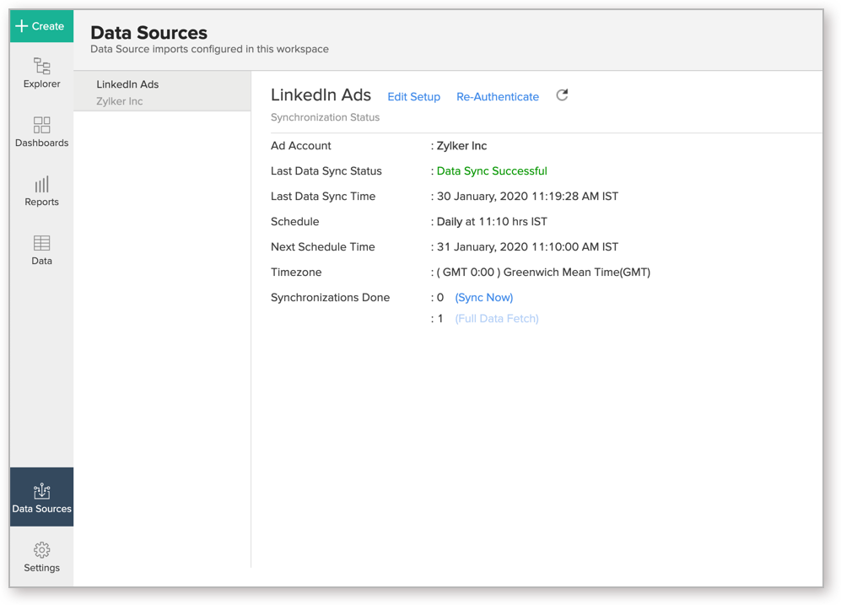The image size is (841, 605).
Task: Click the plus icon in Create button
Action: tap(21, 26)
